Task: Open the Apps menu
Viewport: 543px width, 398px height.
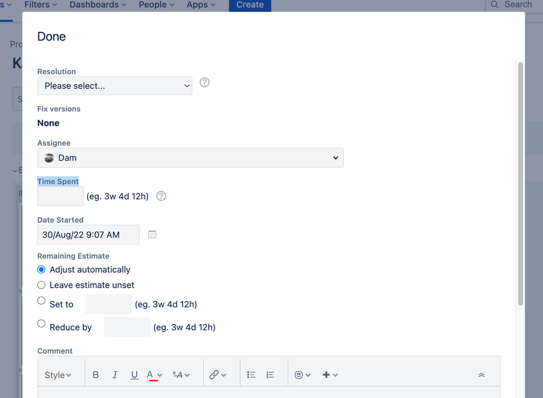Action: (201, 5)
